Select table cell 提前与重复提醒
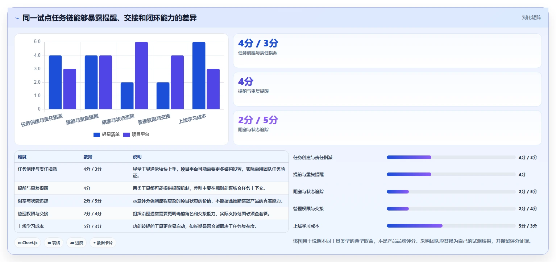 point(33,188)
